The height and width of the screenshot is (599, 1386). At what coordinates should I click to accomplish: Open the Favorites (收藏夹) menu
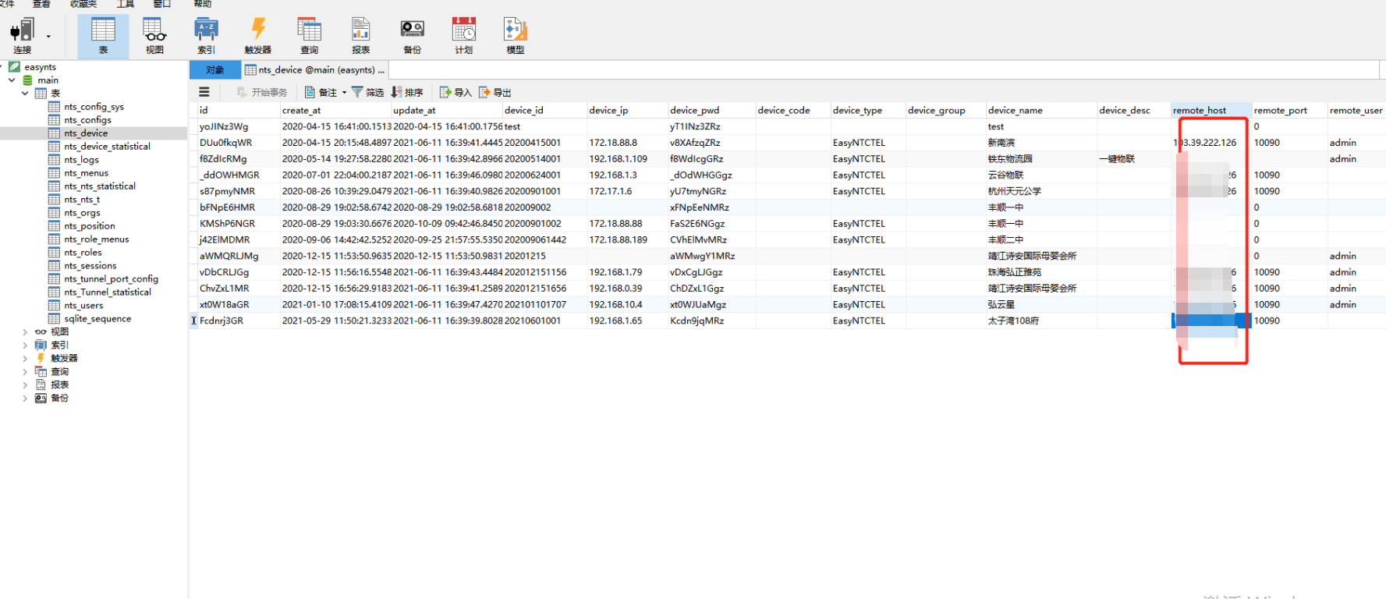[x=83, y=4]
